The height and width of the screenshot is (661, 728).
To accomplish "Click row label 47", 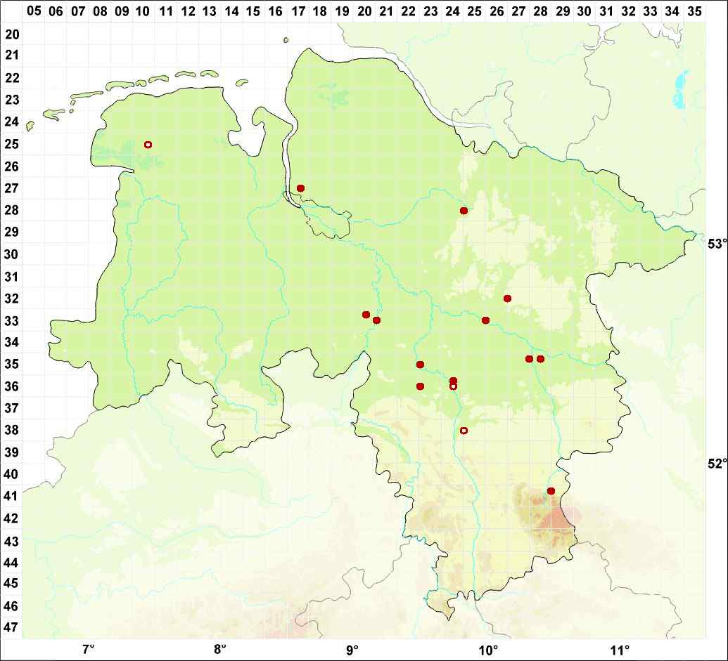I will [x=12, y=627].
